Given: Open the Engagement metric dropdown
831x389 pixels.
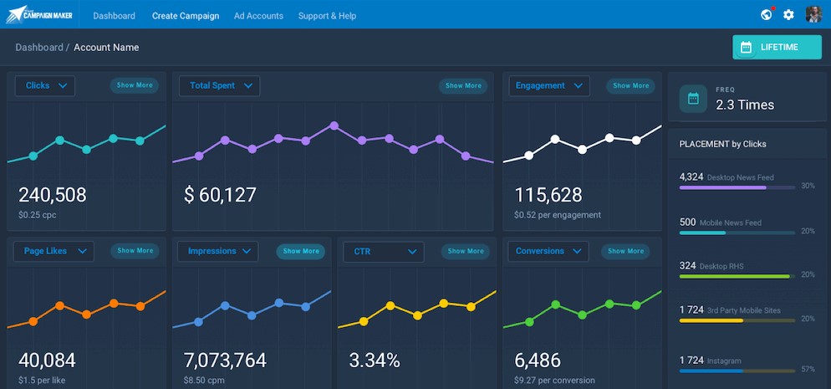Looking at the screenshot, I should 549,86.
